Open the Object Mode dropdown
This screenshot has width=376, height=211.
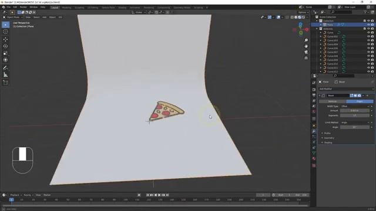pos(13,17)
